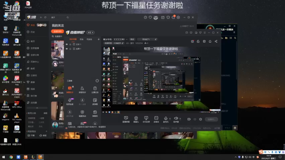Open 全部分类 in Douyu sidebar
Image resolution: width=285 pixels, height=160 pixels.
tap(33, 55)
